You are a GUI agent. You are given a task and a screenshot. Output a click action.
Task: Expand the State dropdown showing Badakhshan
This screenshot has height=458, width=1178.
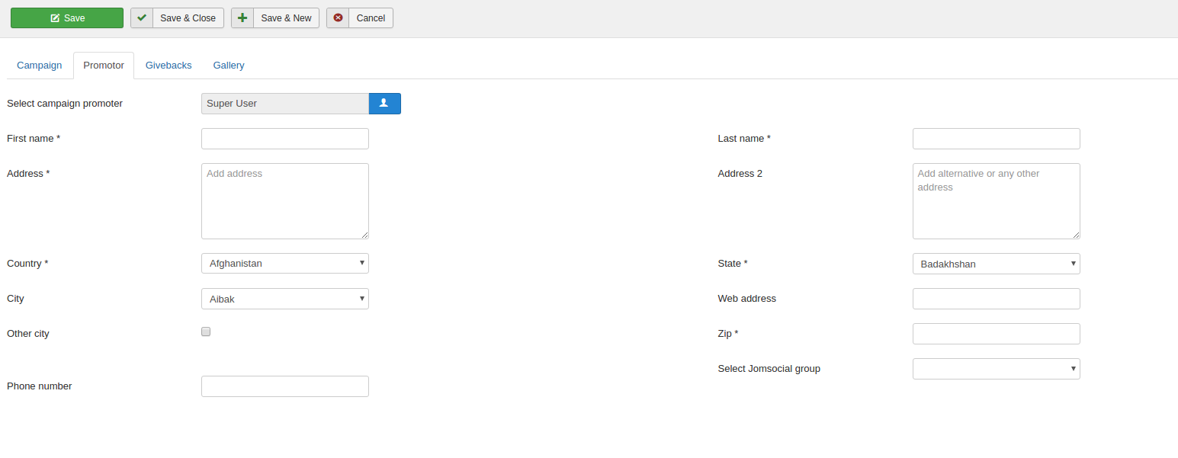[996, 264]
